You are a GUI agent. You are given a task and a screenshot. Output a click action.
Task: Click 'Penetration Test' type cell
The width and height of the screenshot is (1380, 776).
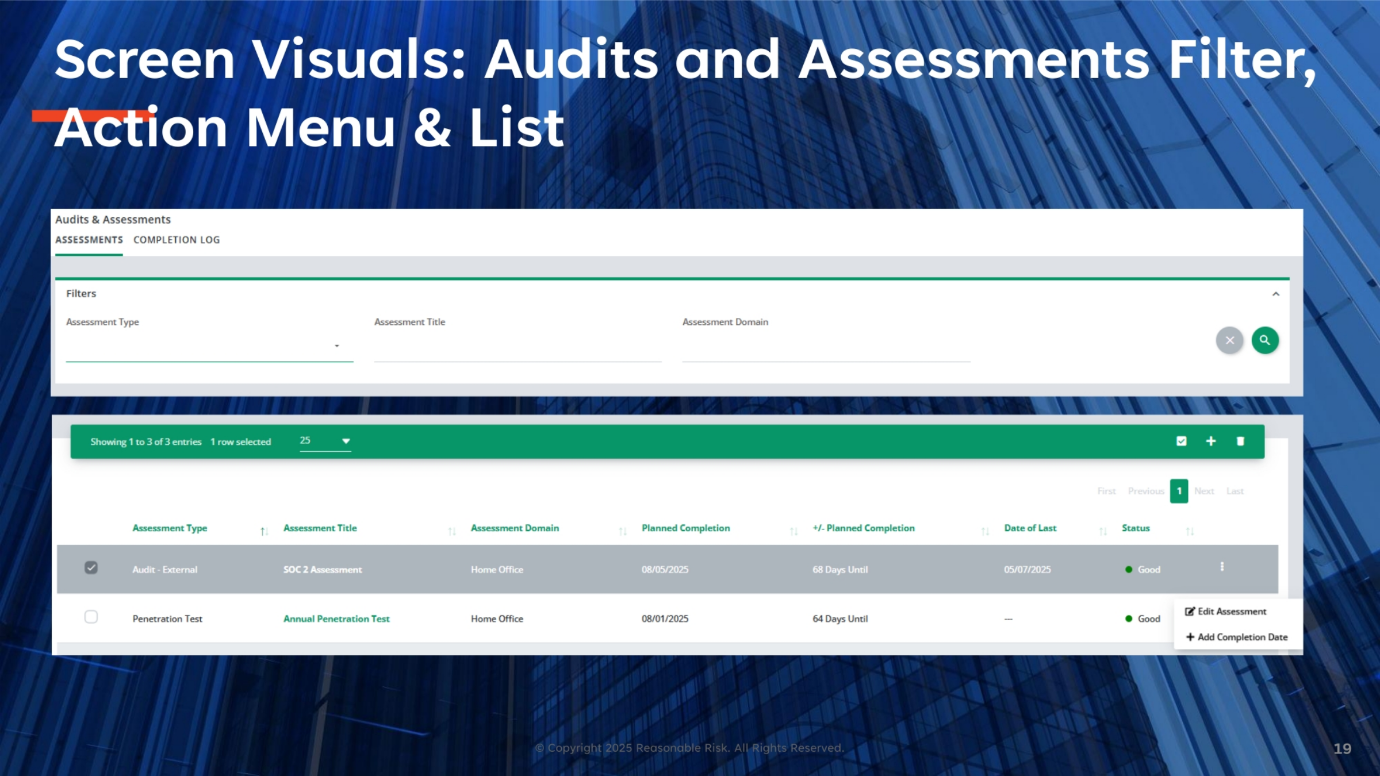click(x=167, y=619)
